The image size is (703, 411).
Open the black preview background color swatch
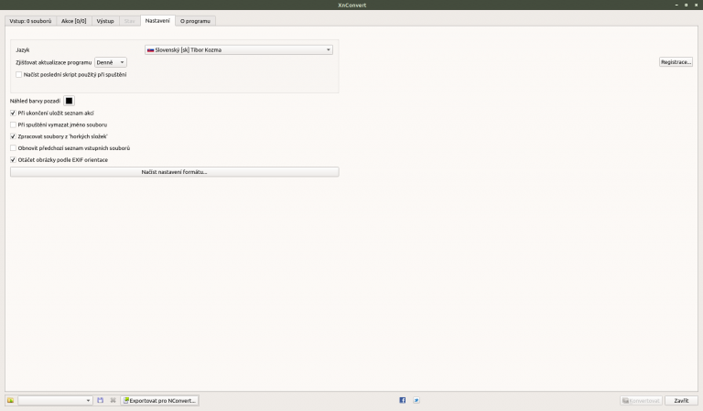click(x=69, y=101)
